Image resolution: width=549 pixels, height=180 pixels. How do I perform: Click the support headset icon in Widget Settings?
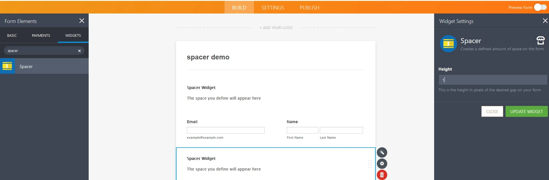(540, 40)
